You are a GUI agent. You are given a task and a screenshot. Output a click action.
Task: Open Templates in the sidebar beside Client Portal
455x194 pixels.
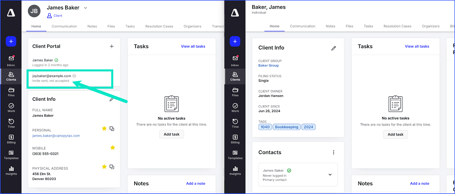pos(11,155)
